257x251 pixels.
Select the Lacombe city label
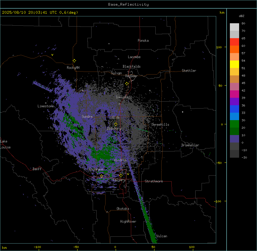tap(134, 57)
